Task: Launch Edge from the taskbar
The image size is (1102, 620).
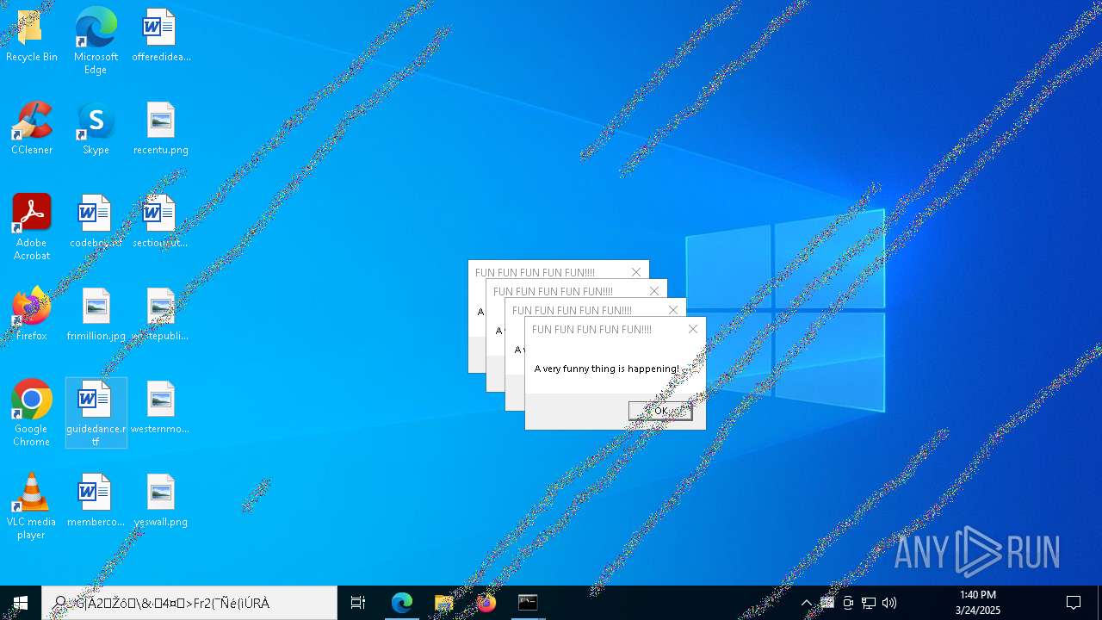Action: [402, 603]
